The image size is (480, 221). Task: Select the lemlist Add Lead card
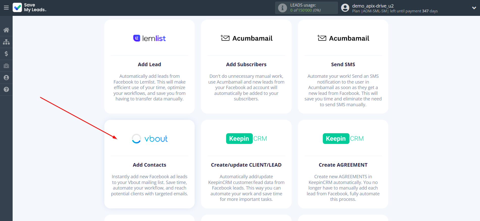tap(149, 66)
